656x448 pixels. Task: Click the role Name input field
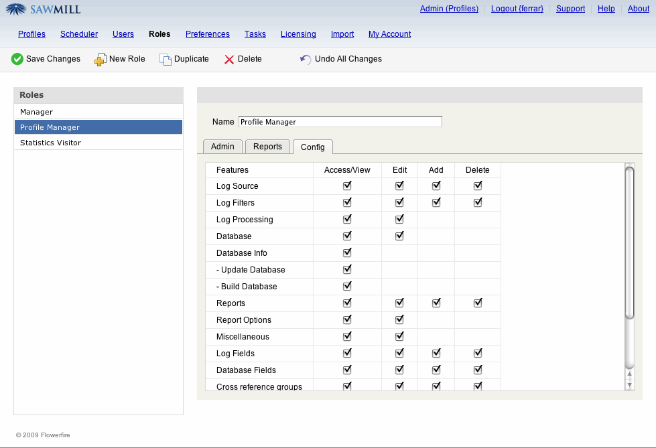click(x=340, y=122)
